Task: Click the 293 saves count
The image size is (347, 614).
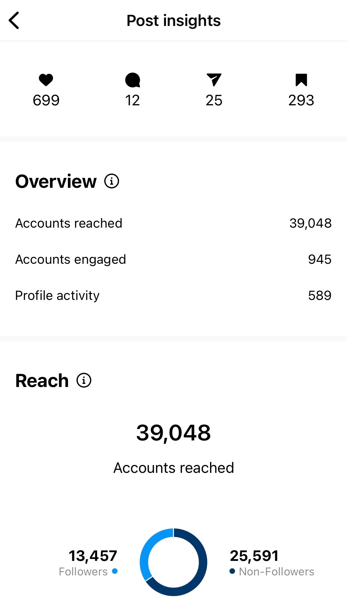Action: (x=301, y=100)
